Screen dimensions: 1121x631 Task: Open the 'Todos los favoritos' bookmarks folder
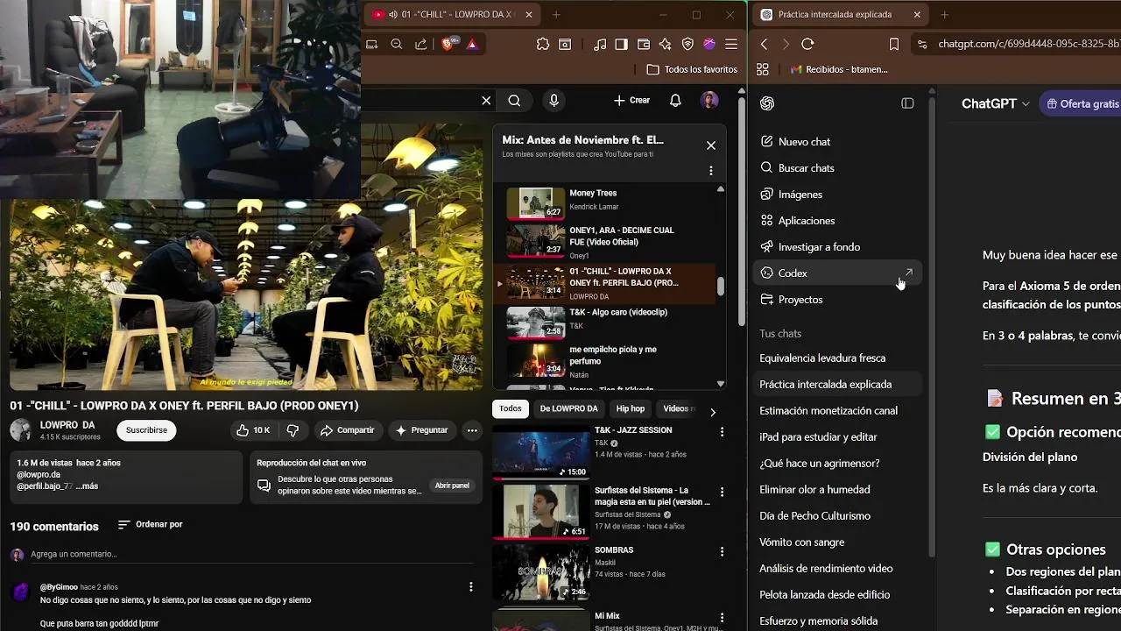point(692,69)
